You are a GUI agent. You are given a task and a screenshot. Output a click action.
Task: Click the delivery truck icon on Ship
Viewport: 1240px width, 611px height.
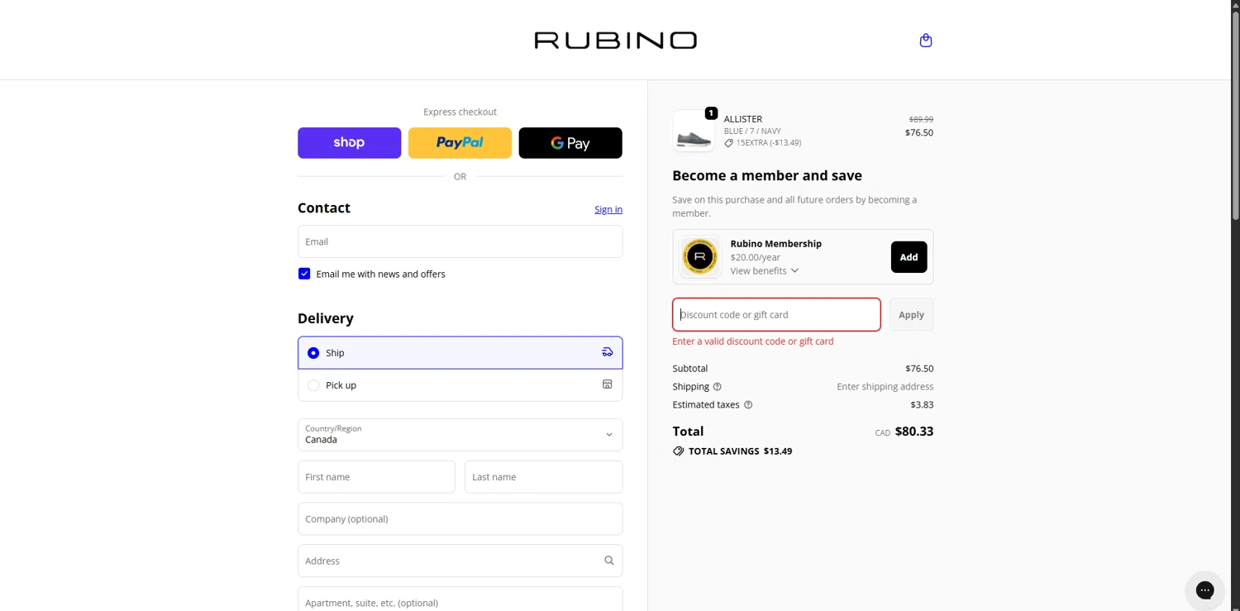tap(608, 352)
